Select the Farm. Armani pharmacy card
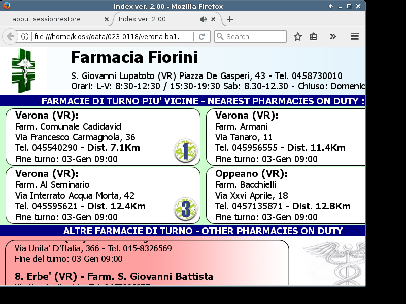406x304 pixels. tap(285, 137)
